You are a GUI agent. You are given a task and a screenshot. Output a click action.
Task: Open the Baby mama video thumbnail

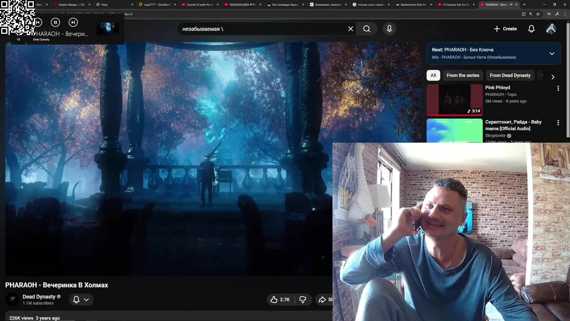coord(455,131)
